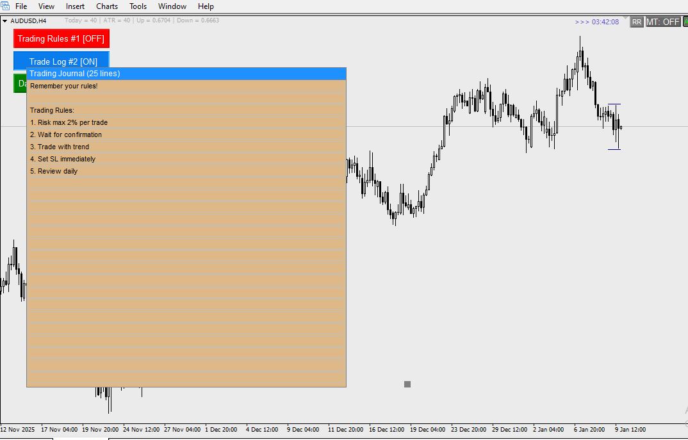
Task: Click the small gray square on chart
Action: (x=407, y=384)
